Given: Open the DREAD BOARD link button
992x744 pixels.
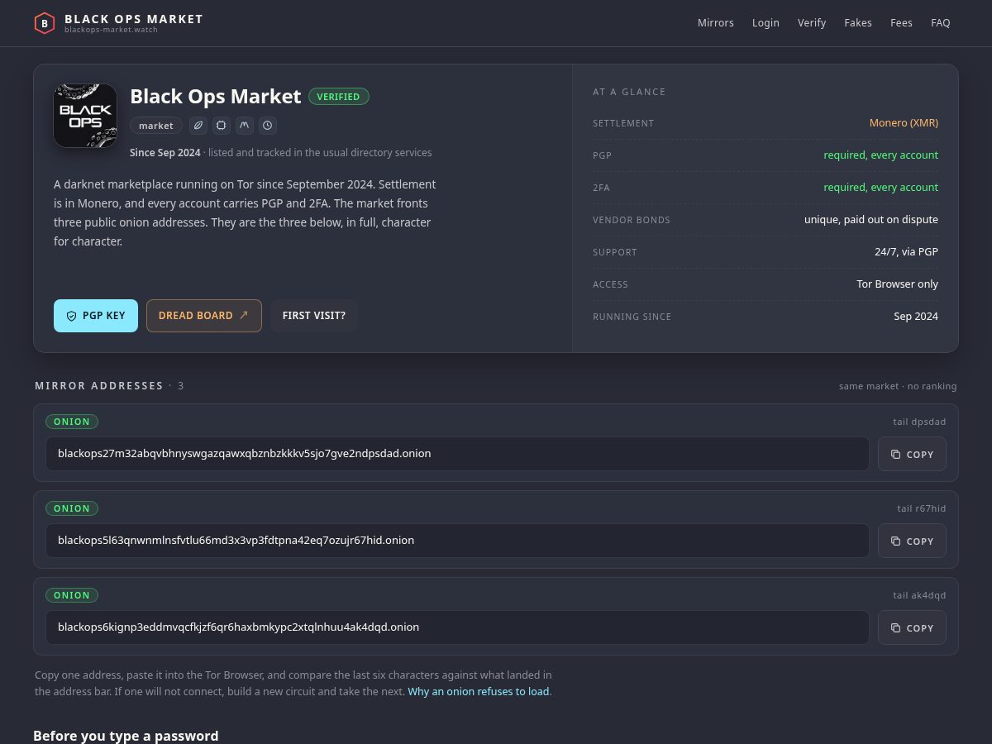Looking at the screenshot, I should coord(204,316).
